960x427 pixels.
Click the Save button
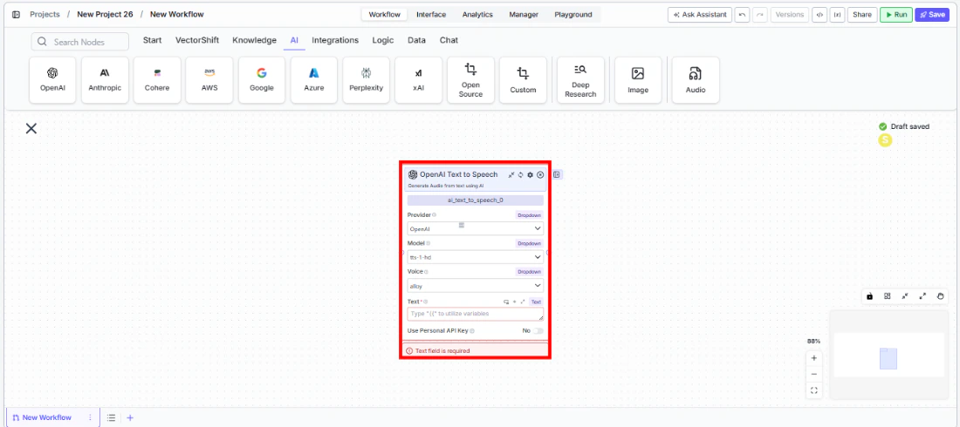pos(932,15)
